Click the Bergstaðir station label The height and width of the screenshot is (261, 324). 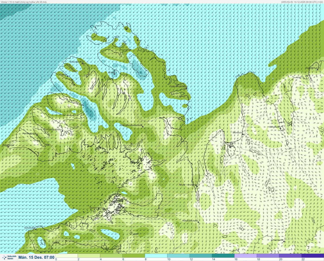274,127
